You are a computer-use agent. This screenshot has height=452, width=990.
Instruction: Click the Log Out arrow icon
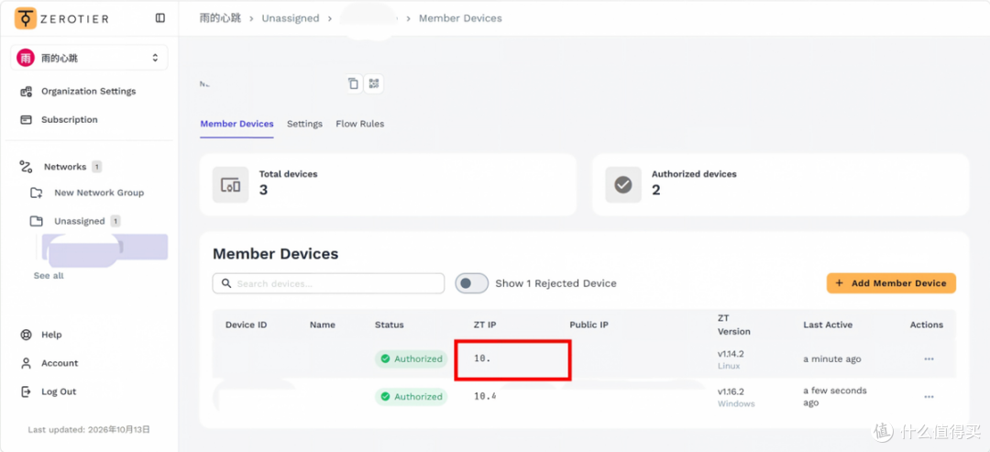point(26,391)
